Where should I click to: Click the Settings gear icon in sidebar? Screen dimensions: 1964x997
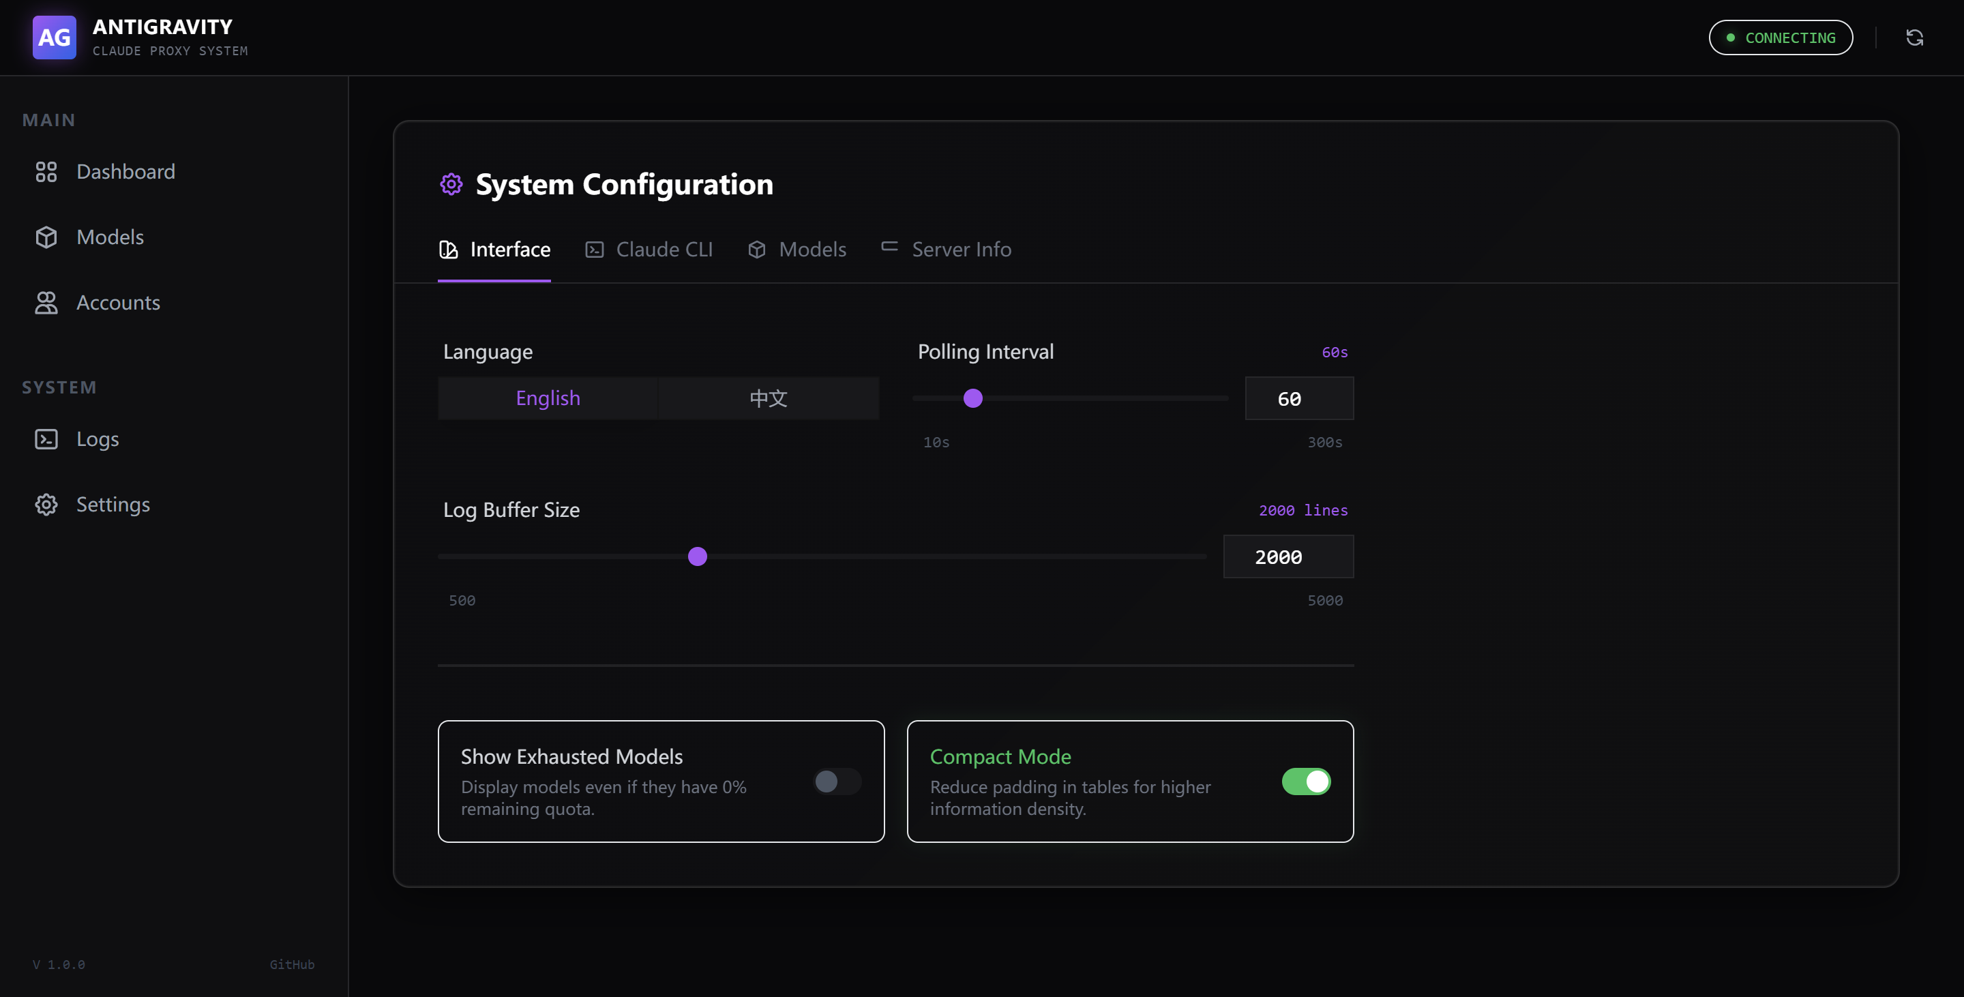[46, 505]
